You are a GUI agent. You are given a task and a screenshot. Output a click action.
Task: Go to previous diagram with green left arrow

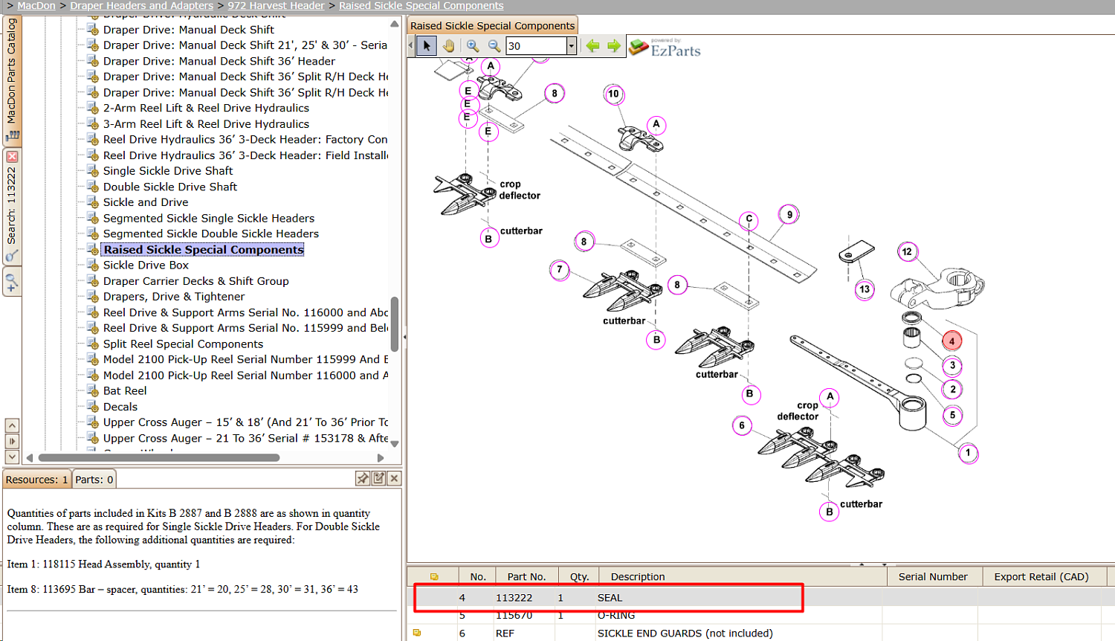592,46
